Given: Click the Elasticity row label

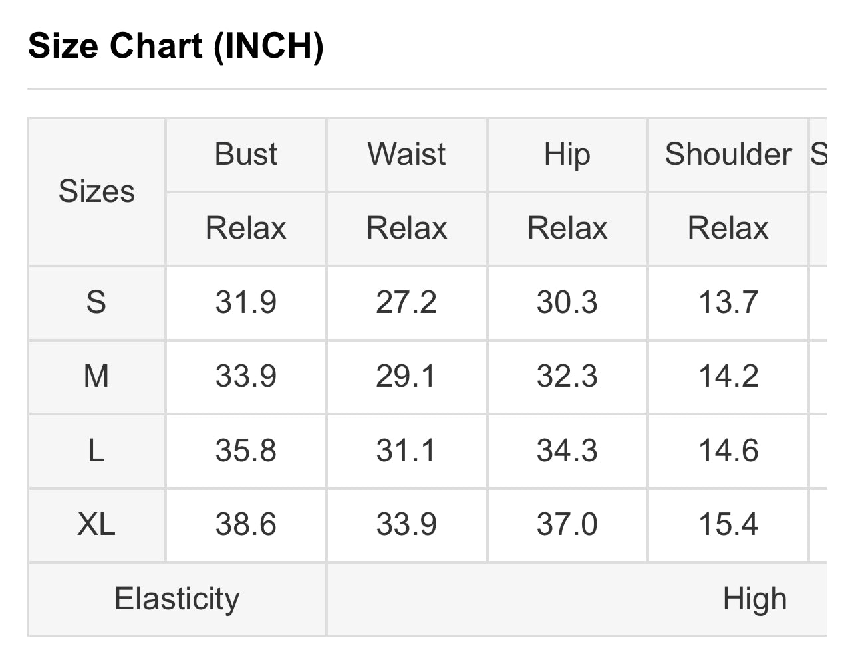Looking at the screenshot, I should 177,599.
